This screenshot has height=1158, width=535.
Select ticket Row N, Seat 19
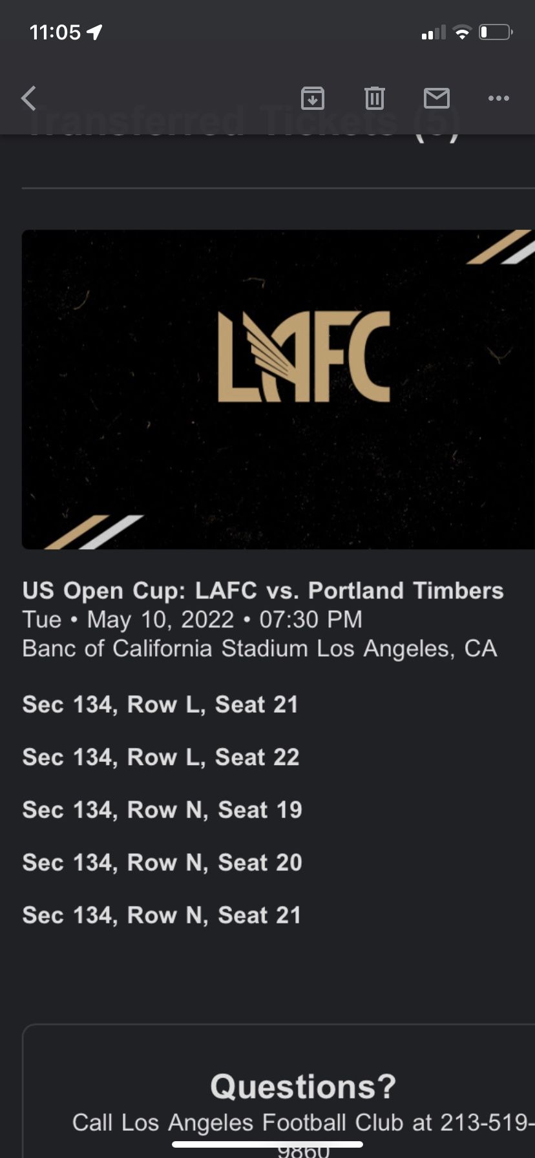click(x=162, y=810)
